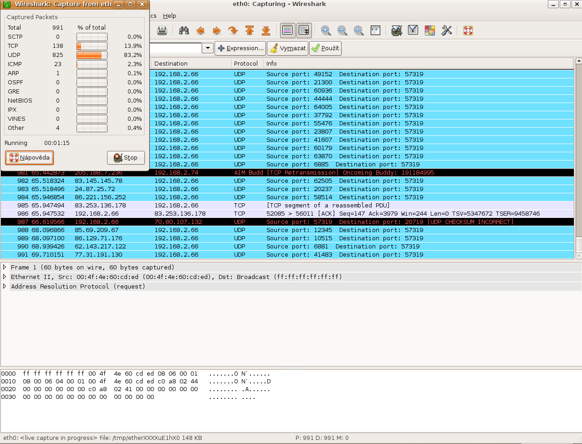Toggle auto-scroll during live capture

click(304, 31)
